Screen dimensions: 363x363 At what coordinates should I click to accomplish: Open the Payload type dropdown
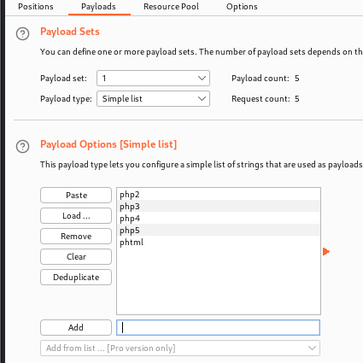tap(153, 99)
